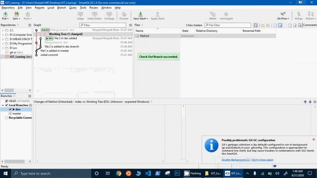Toggle the first file view filter button
The width and height of the screenshot is (317, 178).
(x=256, y=25)
